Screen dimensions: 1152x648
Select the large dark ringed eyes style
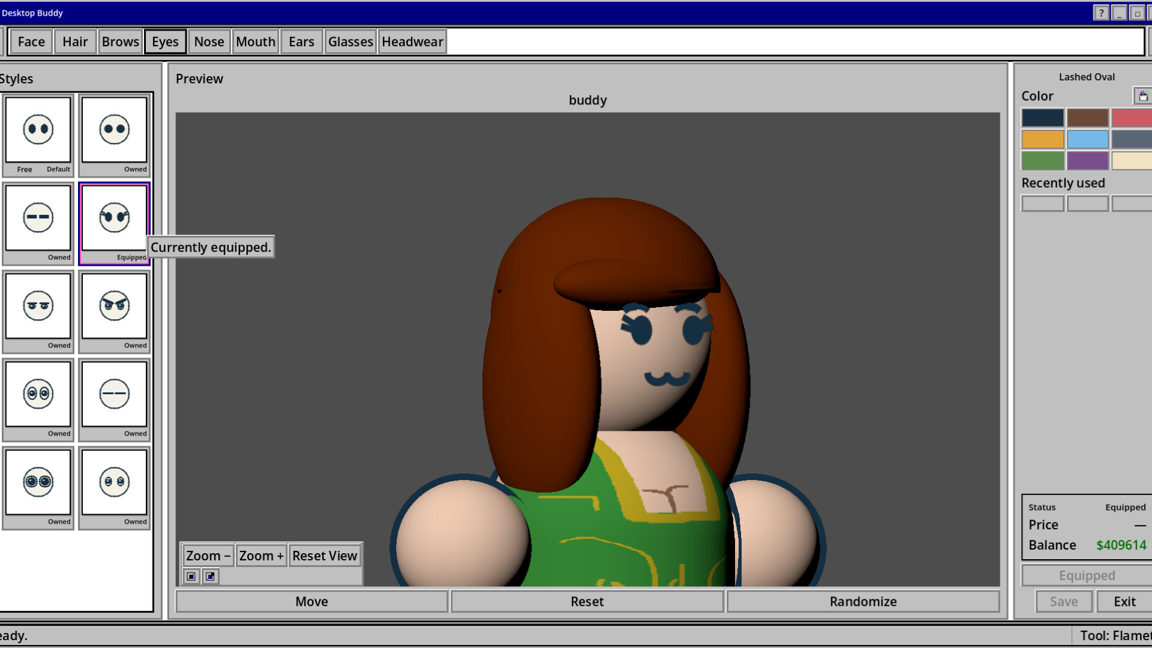coord(38,488)
